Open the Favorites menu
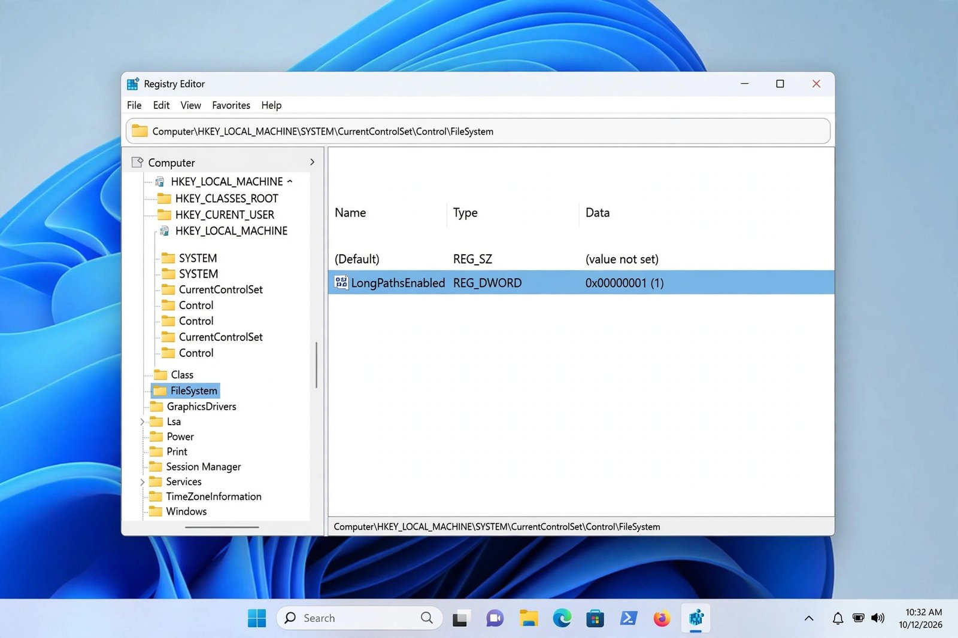This screenshot has height=638, width=958. pos(231,105)
